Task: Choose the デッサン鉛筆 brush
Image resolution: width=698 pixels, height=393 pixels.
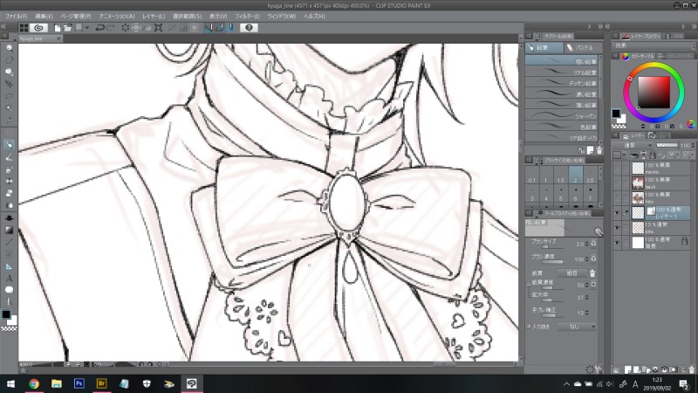Action: (561, 83)
